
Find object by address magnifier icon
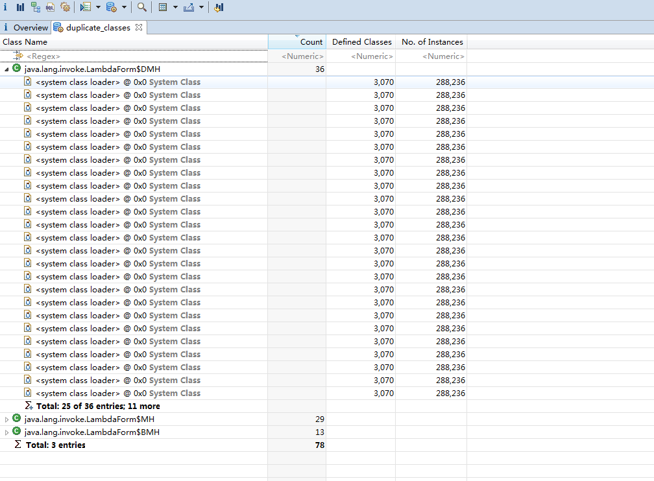pos(142,7)
